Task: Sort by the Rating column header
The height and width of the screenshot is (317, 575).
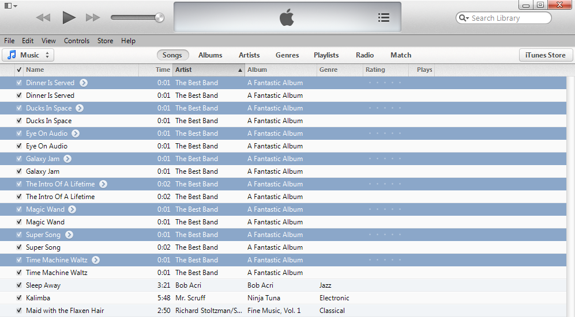Action: click(x=386, y=70)
